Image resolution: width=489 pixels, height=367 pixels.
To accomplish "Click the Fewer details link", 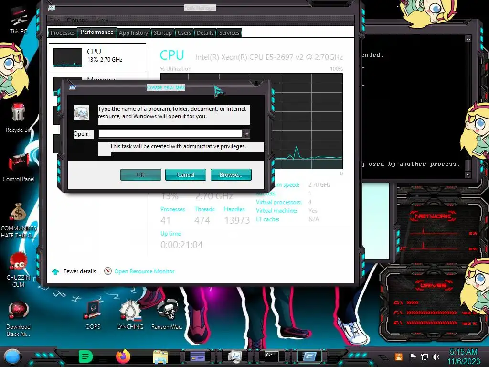I will tap(80, 271).
